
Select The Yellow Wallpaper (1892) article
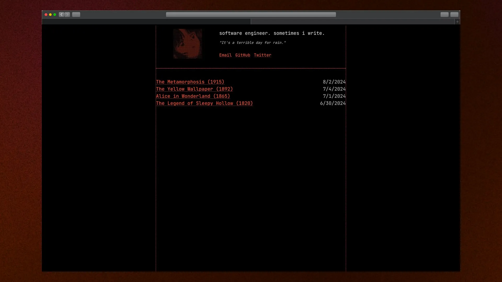195,89
